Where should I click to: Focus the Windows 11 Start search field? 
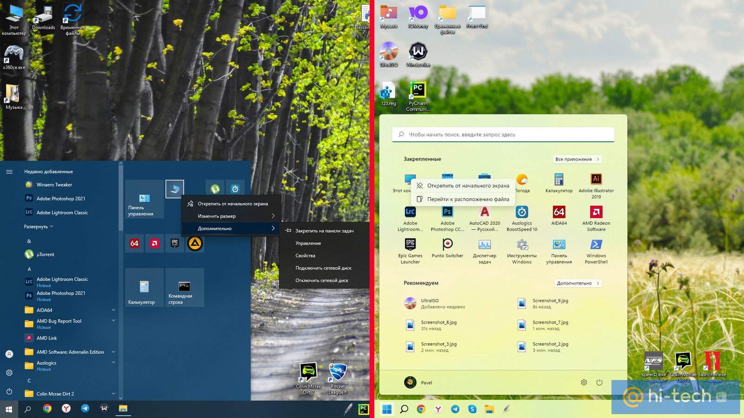click(503, 134)
